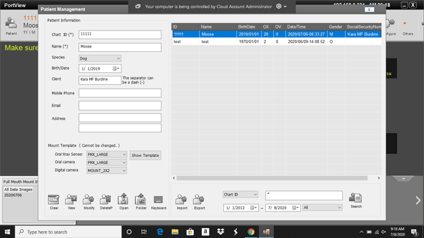
Task: Expand the Chart ID search field dropdown
Action: pos(240,194)
